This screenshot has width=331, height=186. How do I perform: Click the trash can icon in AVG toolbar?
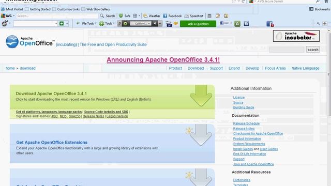135,16
